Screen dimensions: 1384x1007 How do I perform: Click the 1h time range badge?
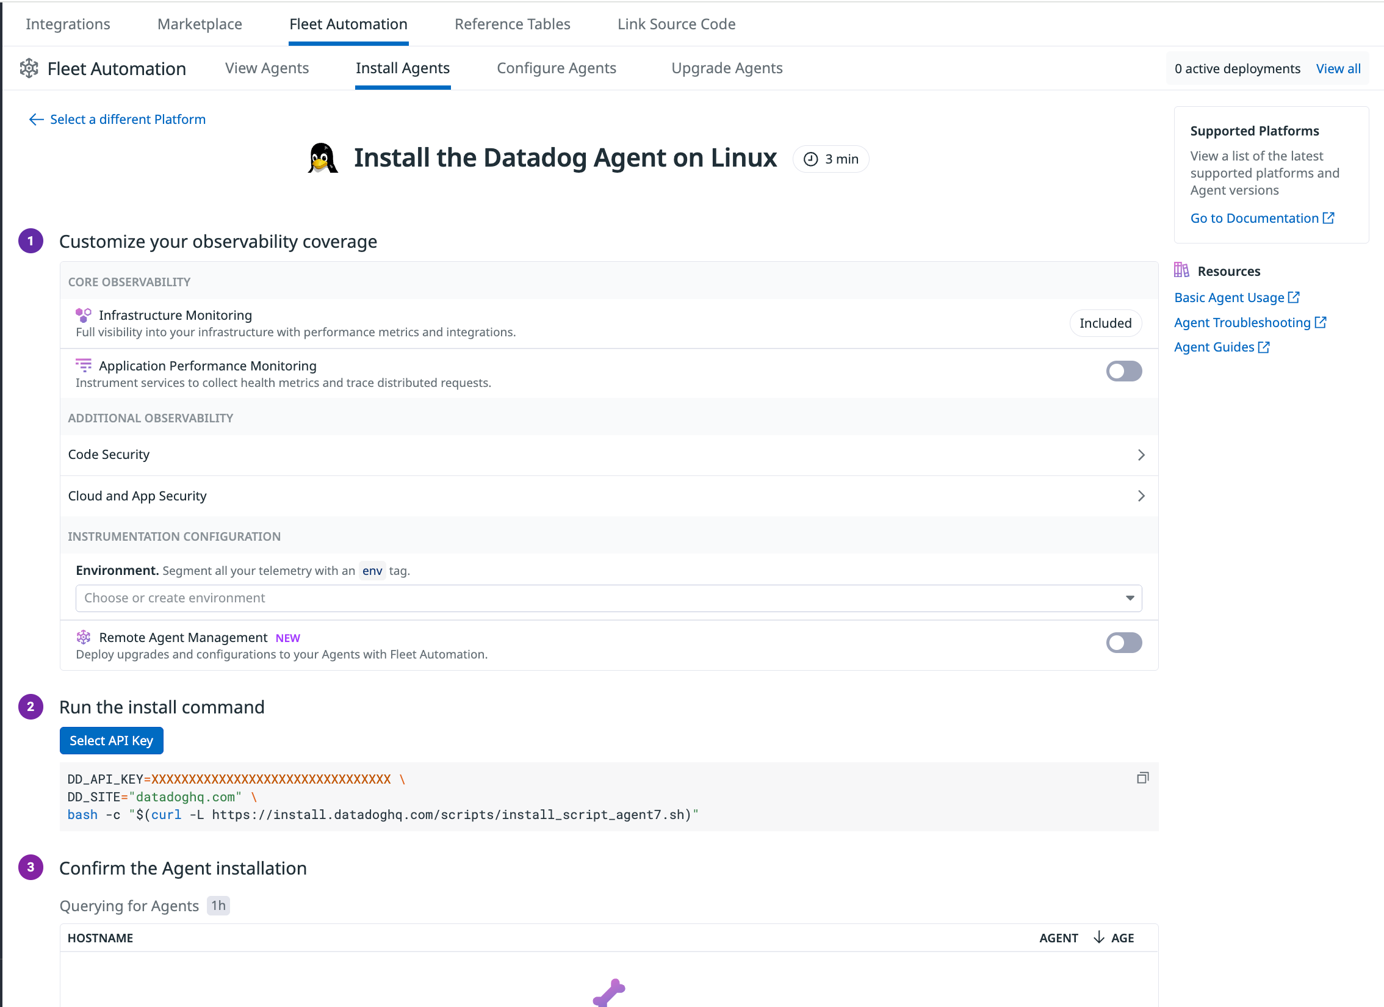pyautogui.click(x=218, y=906)
